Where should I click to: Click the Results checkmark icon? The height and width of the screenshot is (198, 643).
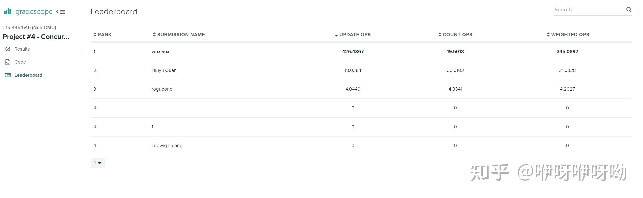[8, 49]
